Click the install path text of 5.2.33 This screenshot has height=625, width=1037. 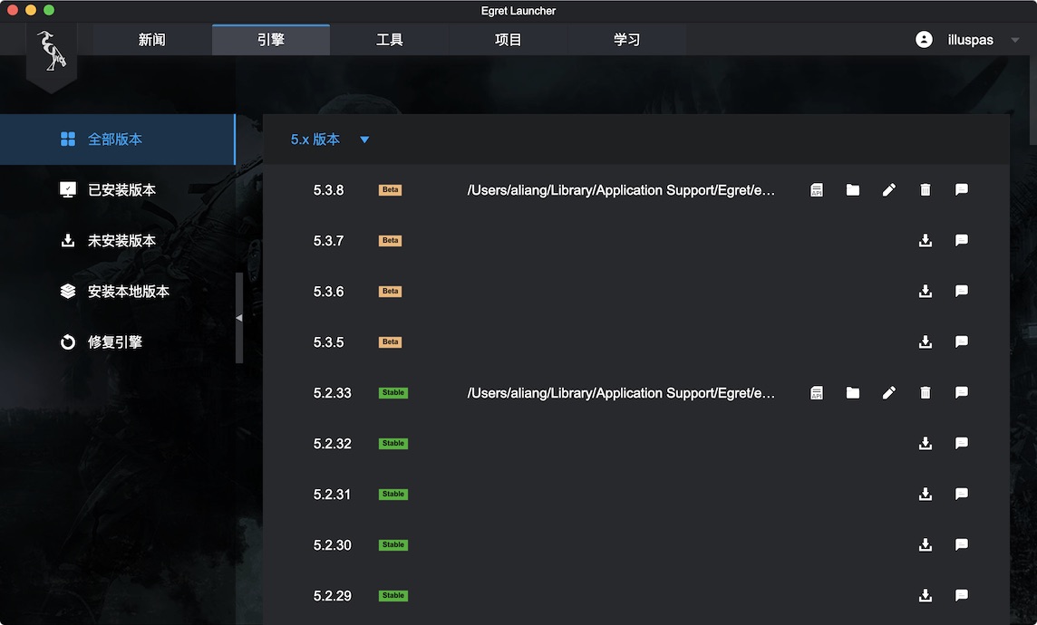pos(621,393)
